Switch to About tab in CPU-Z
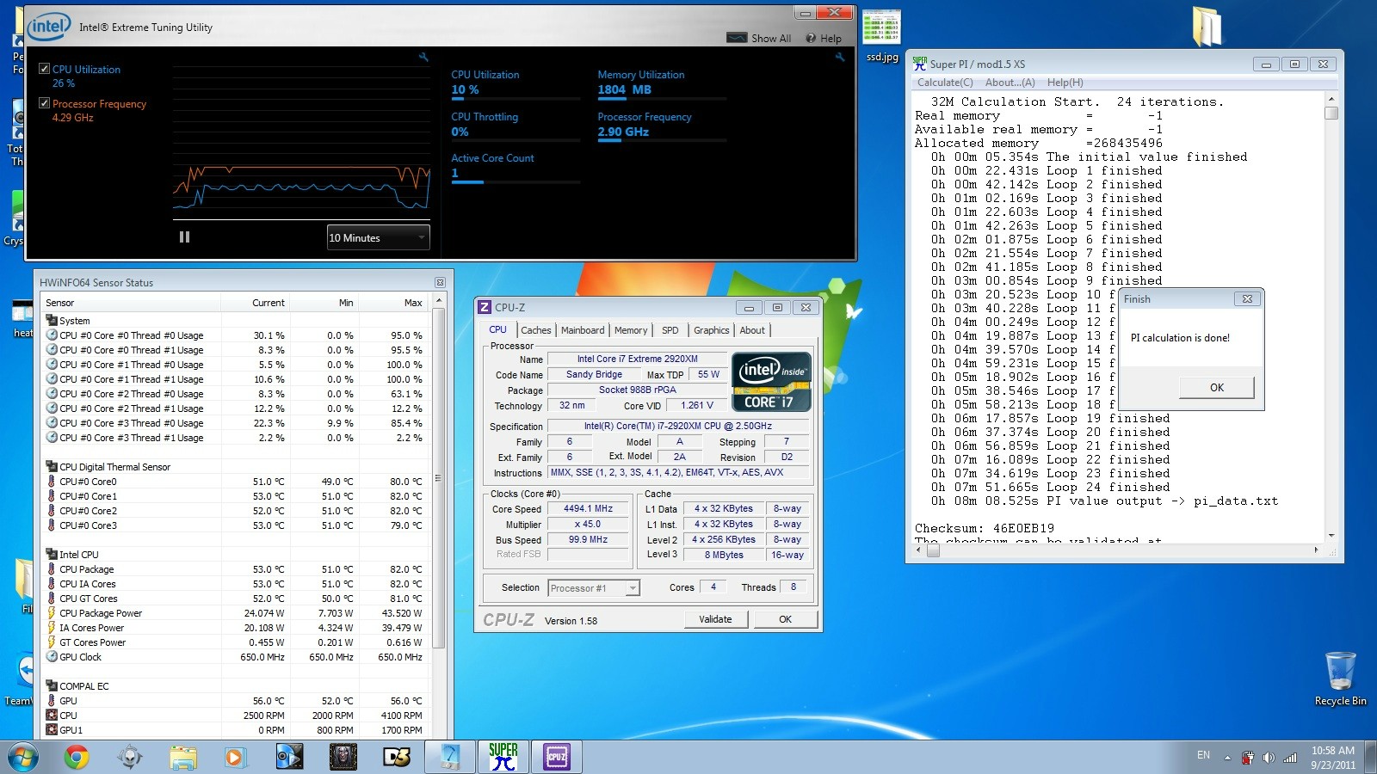The image size is (1377, 774). pyautogui.click(x=752, y=330)
